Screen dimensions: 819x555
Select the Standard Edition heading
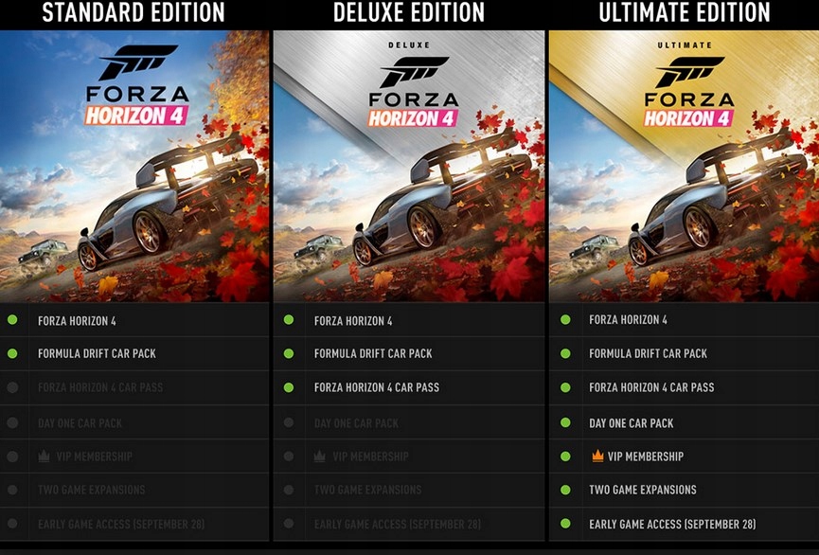134,12
